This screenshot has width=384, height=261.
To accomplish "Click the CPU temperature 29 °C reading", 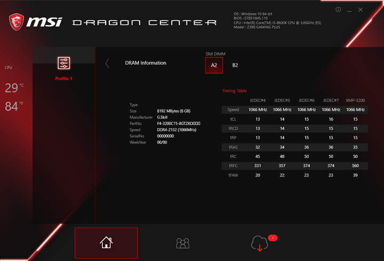I will coord(14,88).
